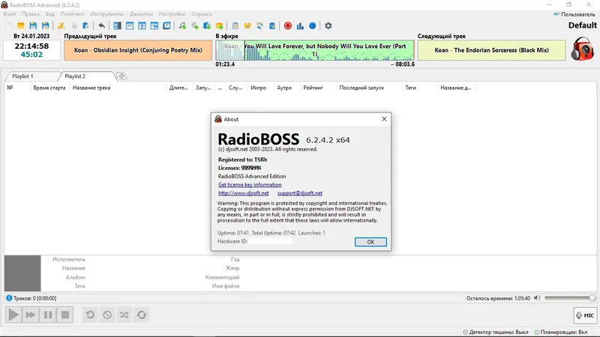Click the volume speaker mute icon
This screenshot has width=600, height=337.
(537, 298)
